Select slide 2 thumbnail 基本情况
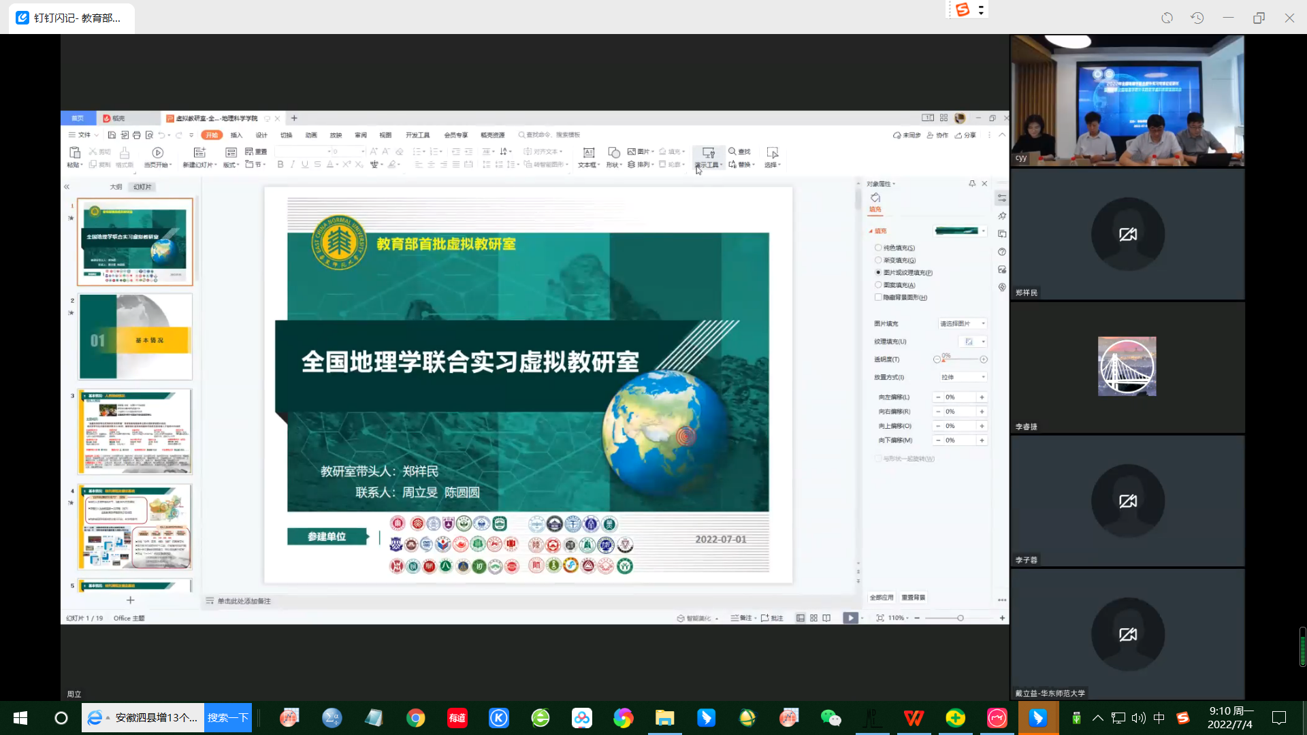 coord(135,337)
